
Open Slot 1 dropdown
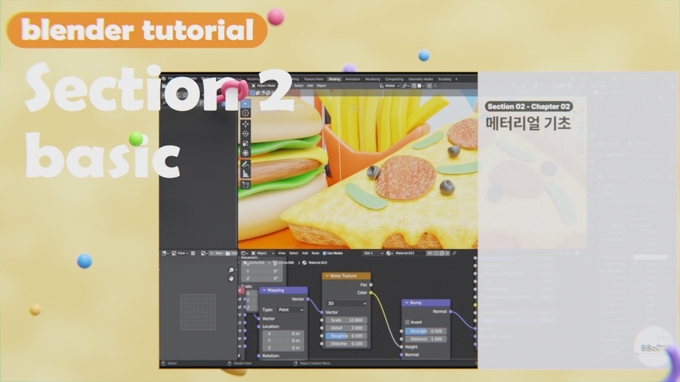(x=373, y=253)
